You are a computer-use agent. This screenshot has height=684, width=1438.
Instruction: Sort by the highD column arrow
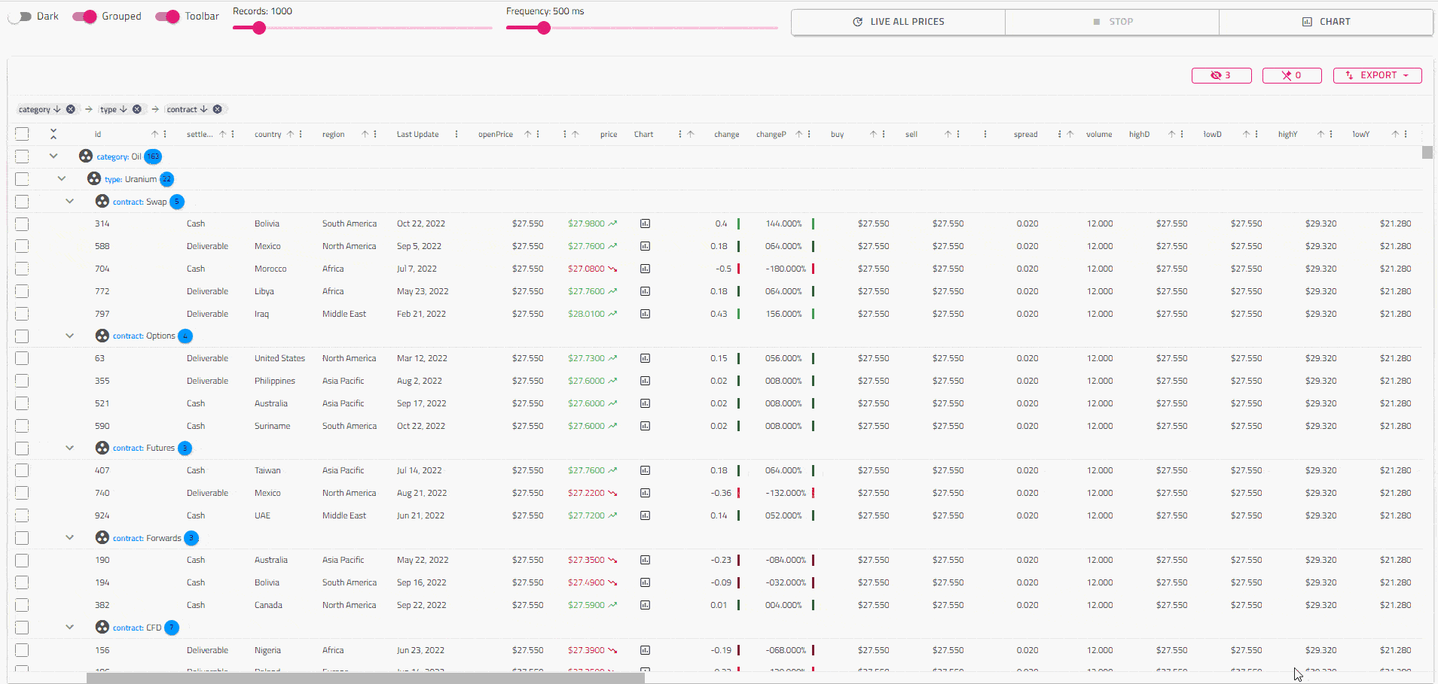click(x=1172, y=134)
